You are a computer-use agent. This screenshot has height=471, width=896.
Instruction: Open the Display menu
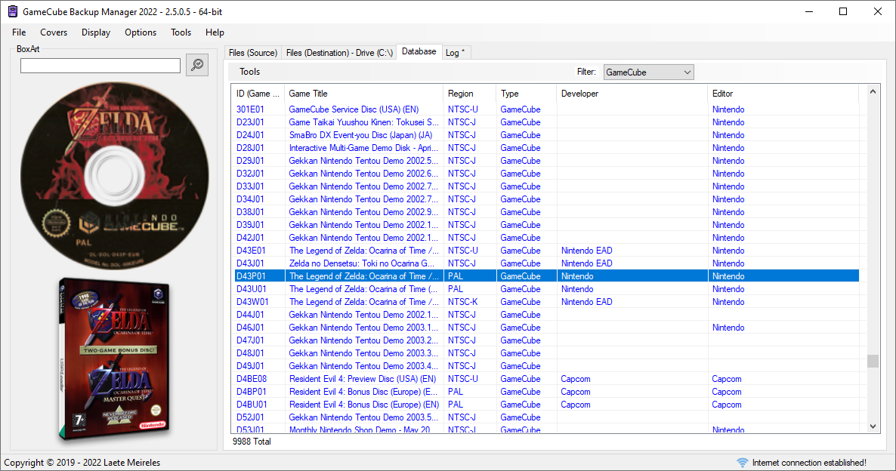tap(96, 32)
